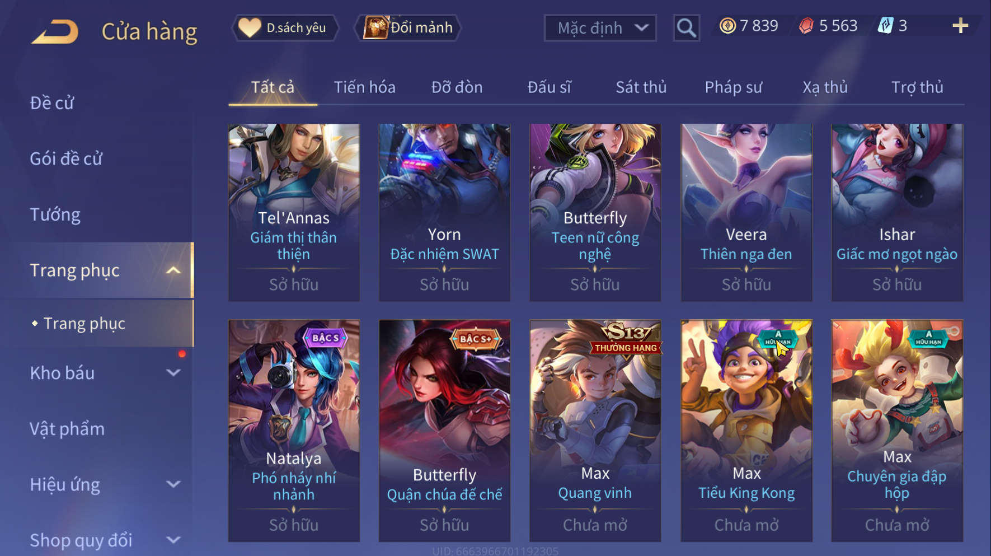Open the search magnifier icon
This screenshot has width=991, height=556.
(x=686, y=27)
